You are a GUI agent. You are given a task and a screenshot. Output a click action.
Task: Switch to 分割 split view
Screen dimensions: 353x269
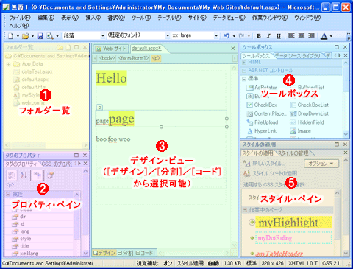125,253
